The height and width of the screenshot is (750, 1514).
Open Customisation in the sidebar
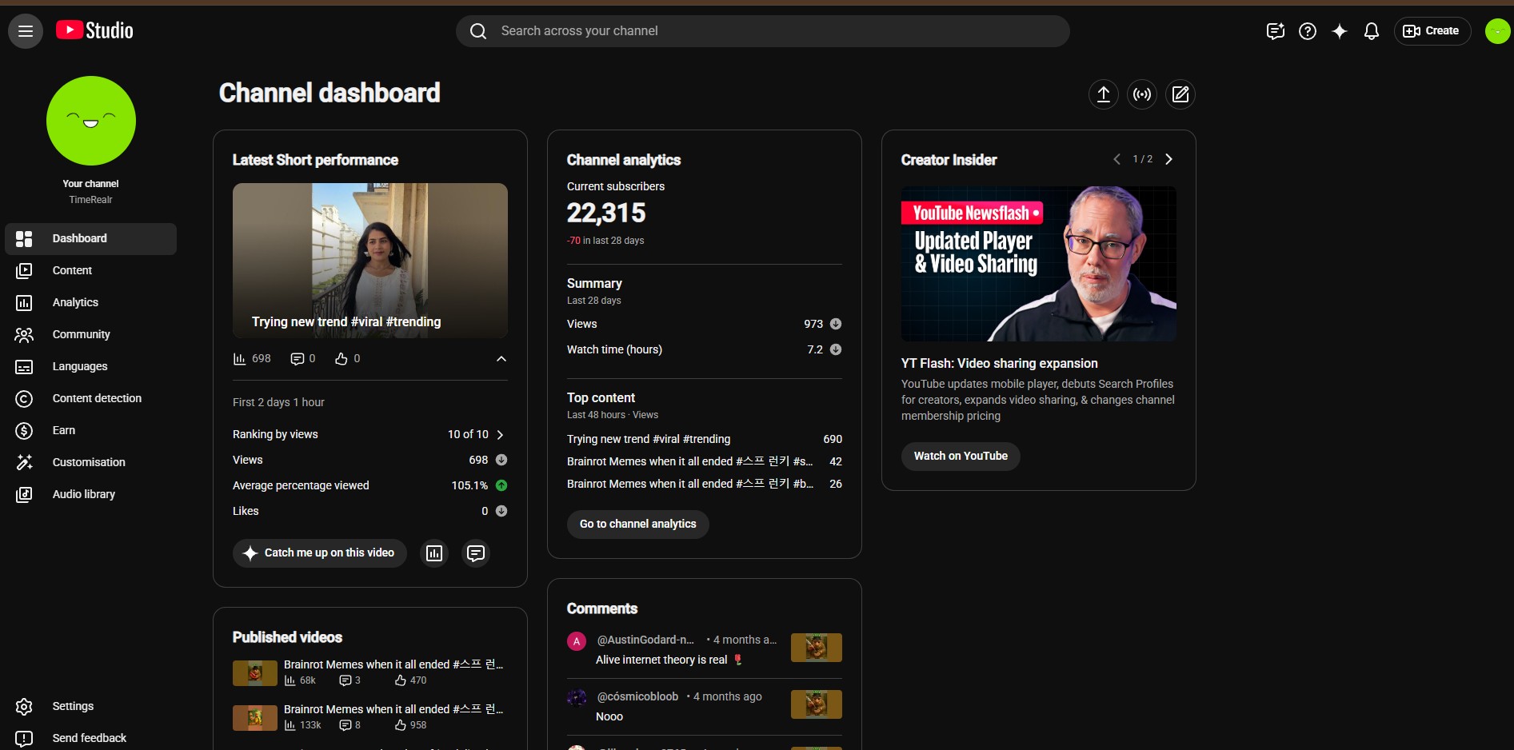[90, 463]
